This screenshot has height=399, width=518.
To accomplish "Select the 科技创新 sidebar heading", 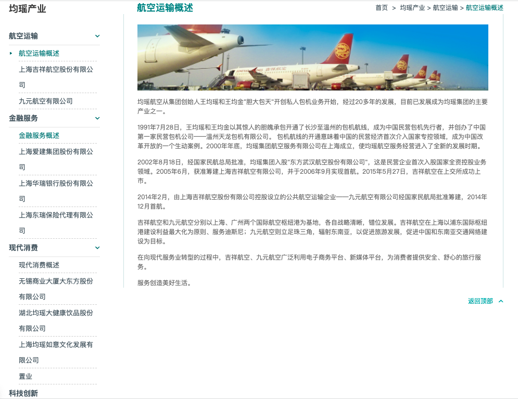I will [23, 393].
